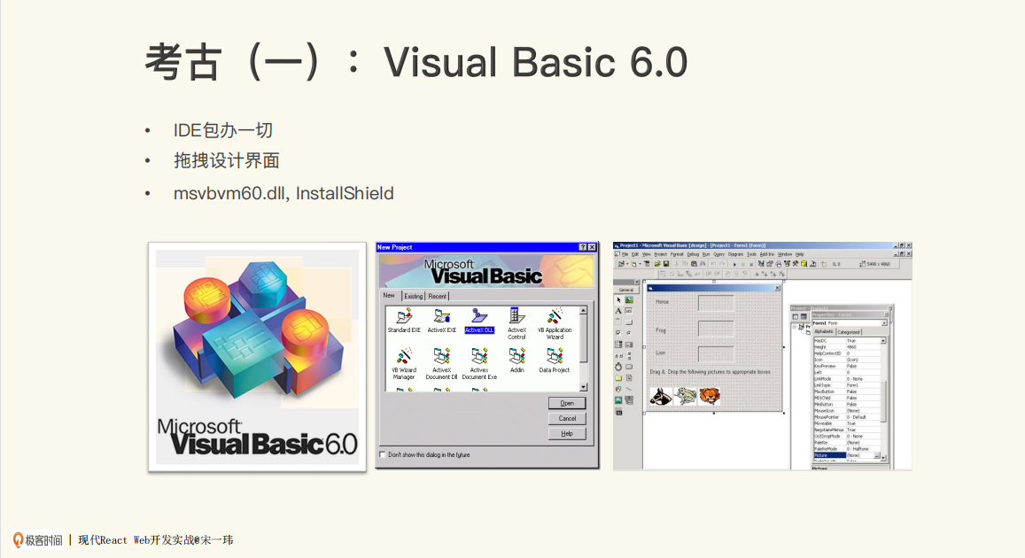Click New Project list scroll-up arrow

point(583,311)
